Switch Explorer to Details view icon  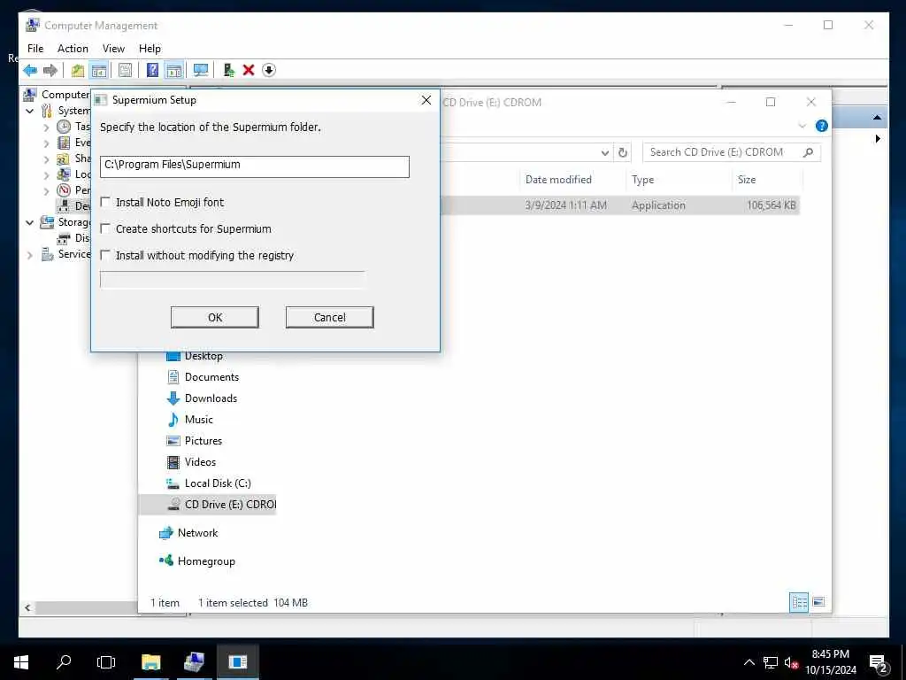tap(799, 602)
